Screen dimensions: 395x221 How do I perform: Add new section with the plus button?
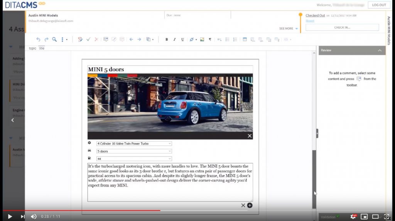pos(250,205)
